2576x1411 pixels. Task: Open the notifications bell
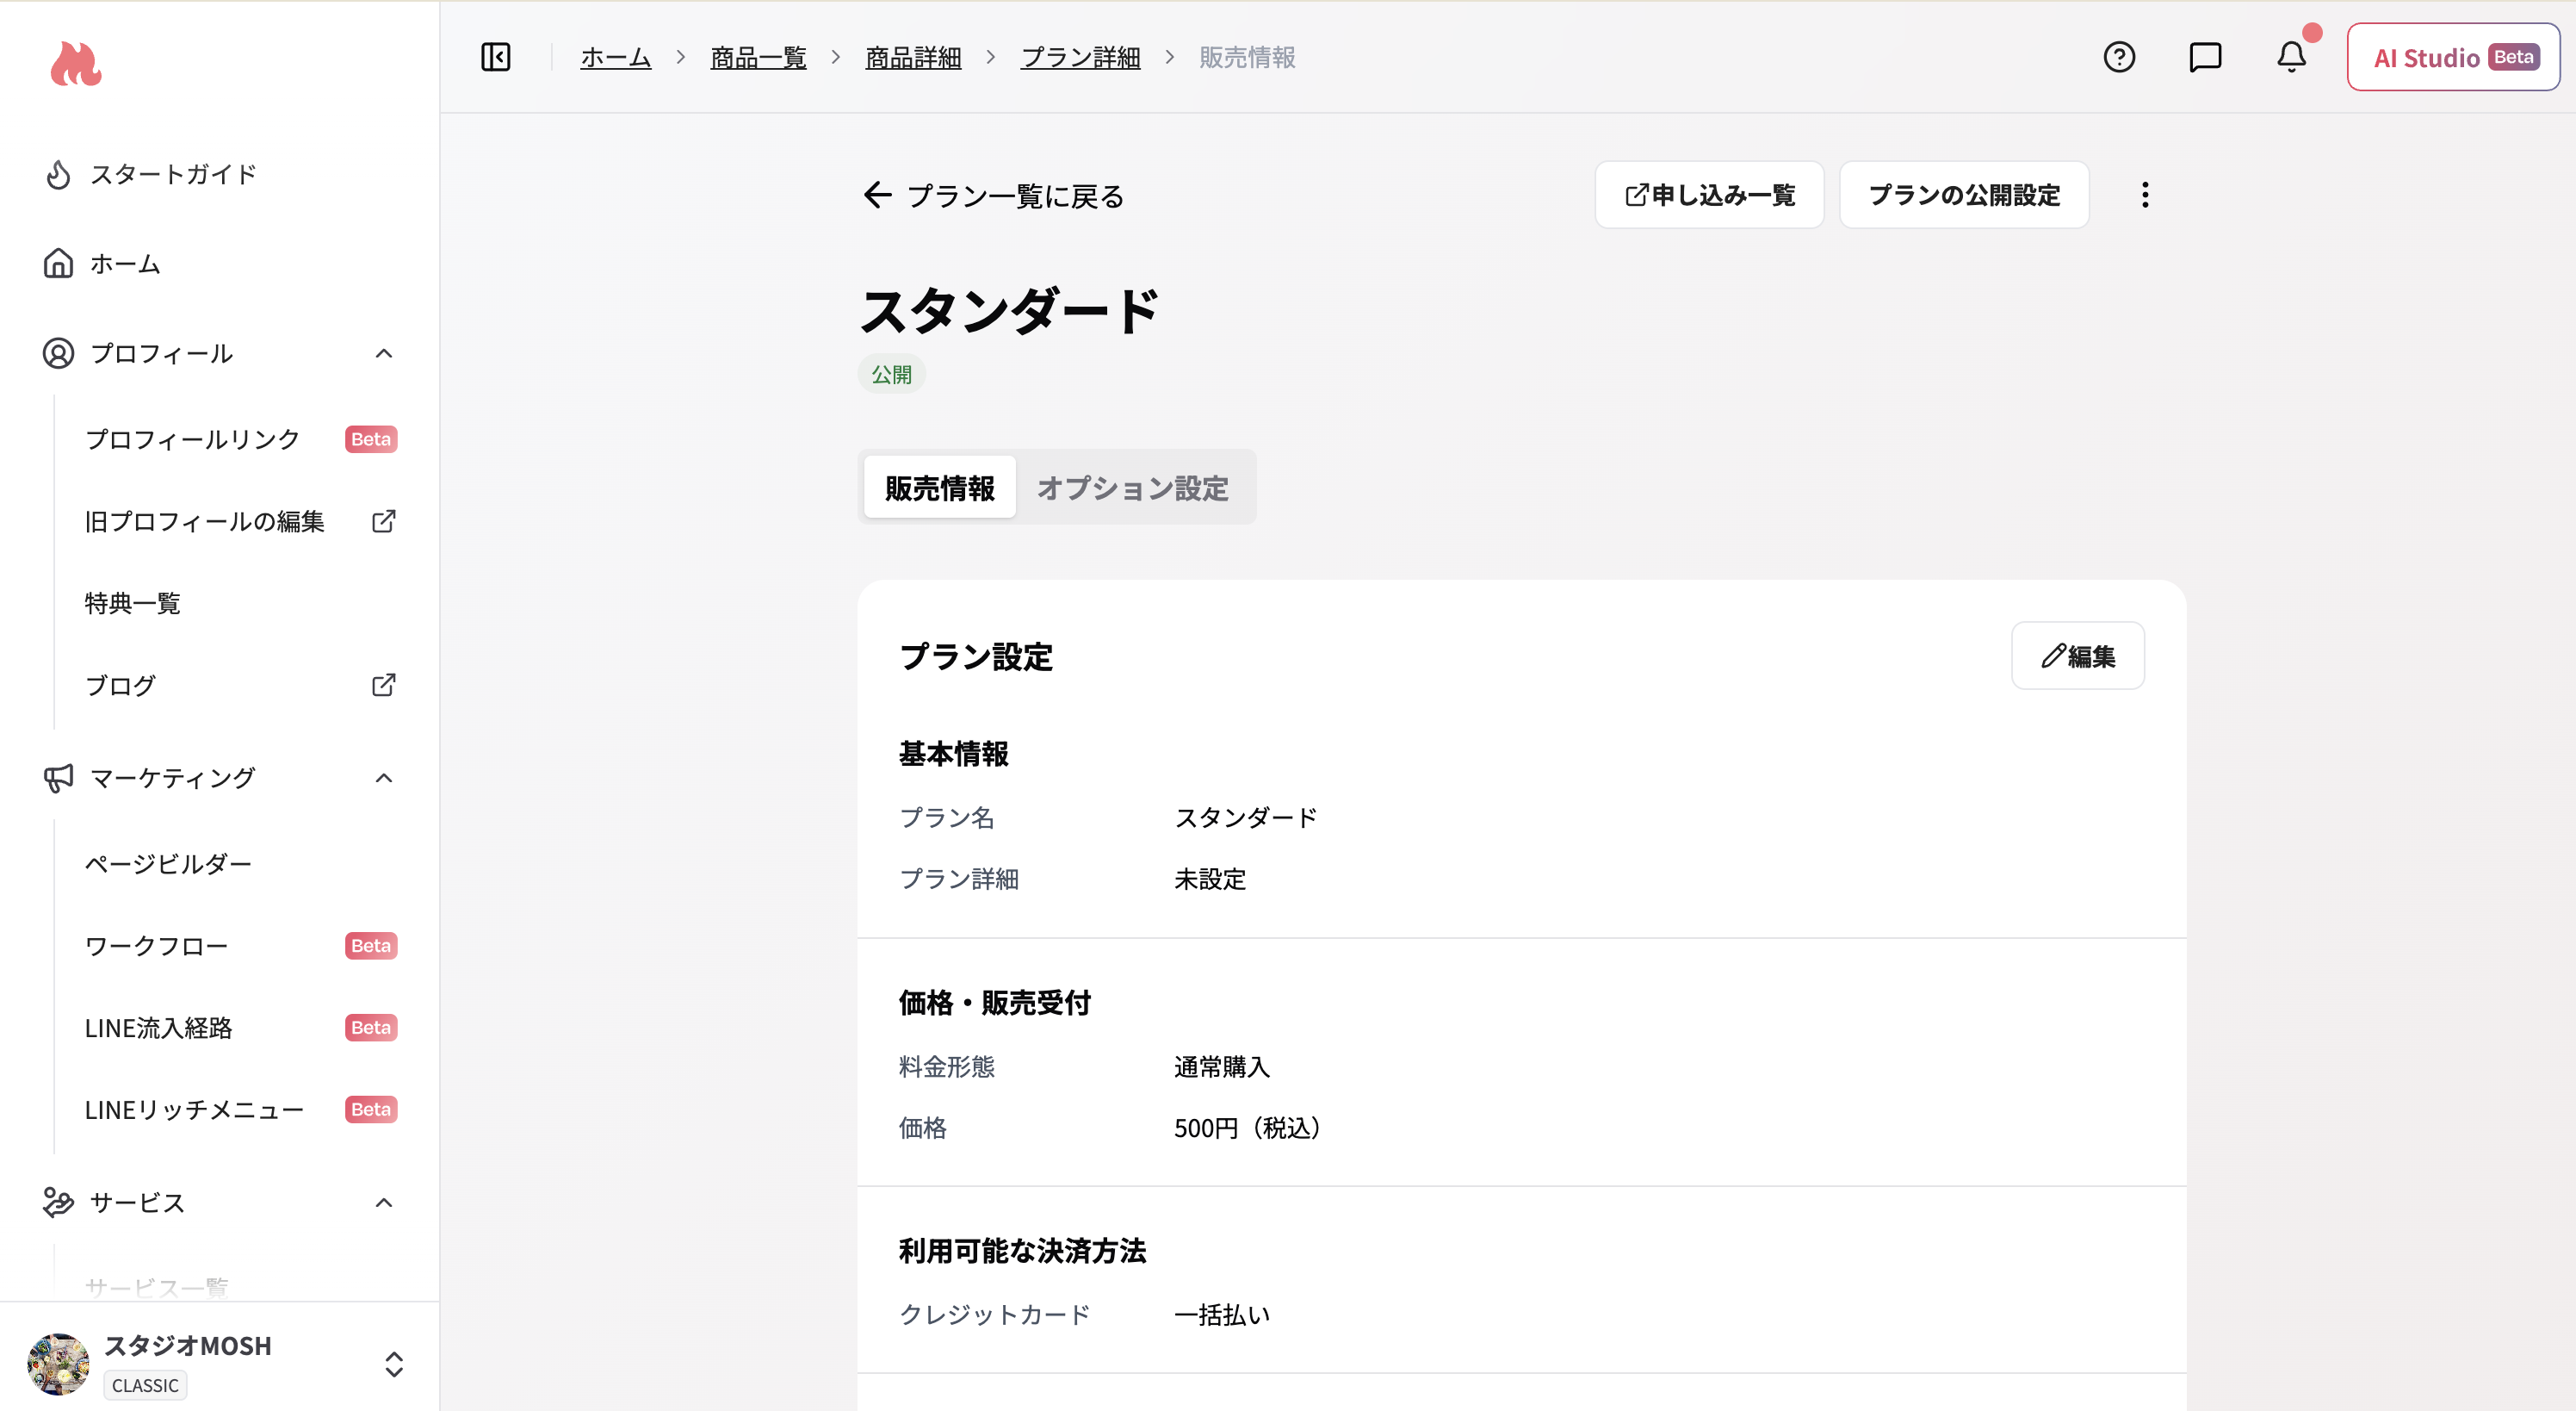click(2291, 57)
